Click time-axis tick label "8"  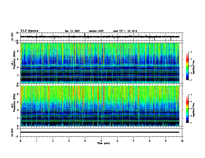tap(150, 141)
